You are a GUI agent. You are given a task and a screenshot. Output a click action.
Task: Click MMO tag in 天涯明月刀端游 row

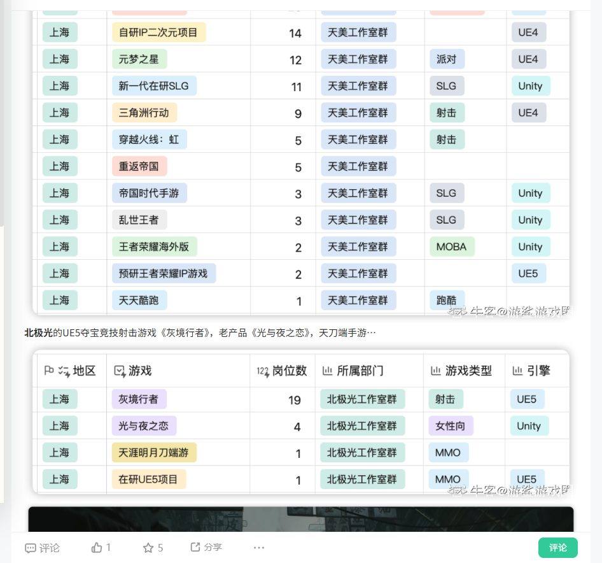pyautogui.click(x=449, y=453)
